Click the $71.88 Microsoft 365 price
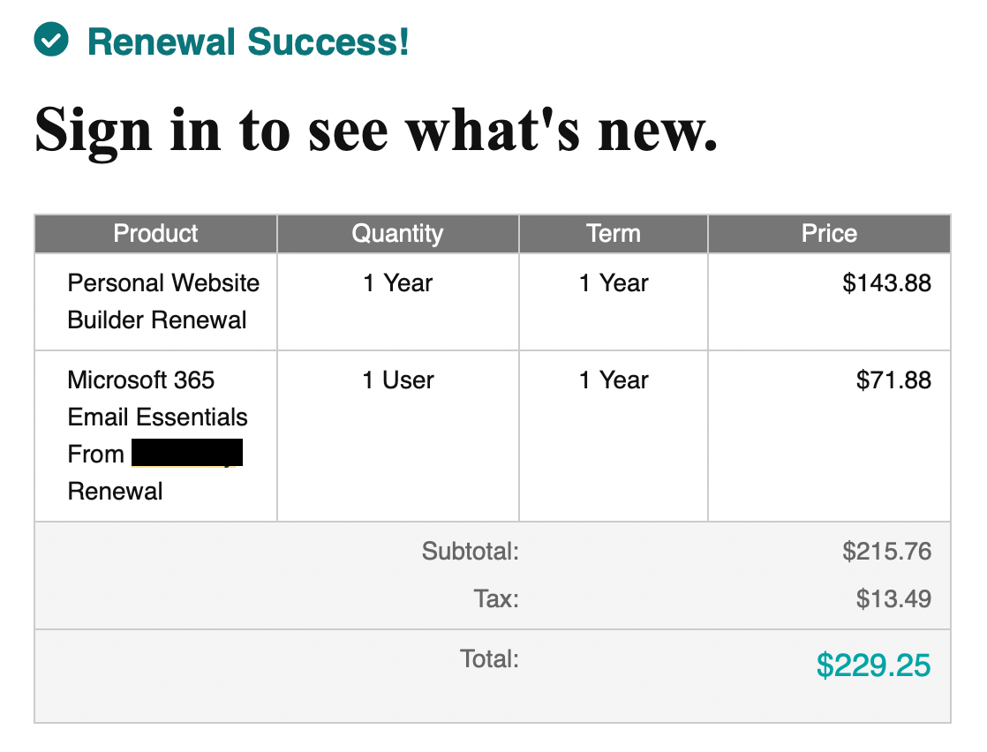Viewport: 987px width, 752px height. [x=893, y=380]
